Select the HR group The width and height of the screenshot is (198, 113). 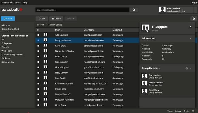(3, 40)
